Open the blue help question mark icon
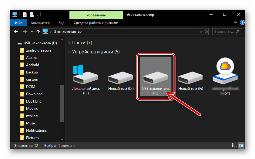Screen dimensions: 255x159 [x=242, y=23]
